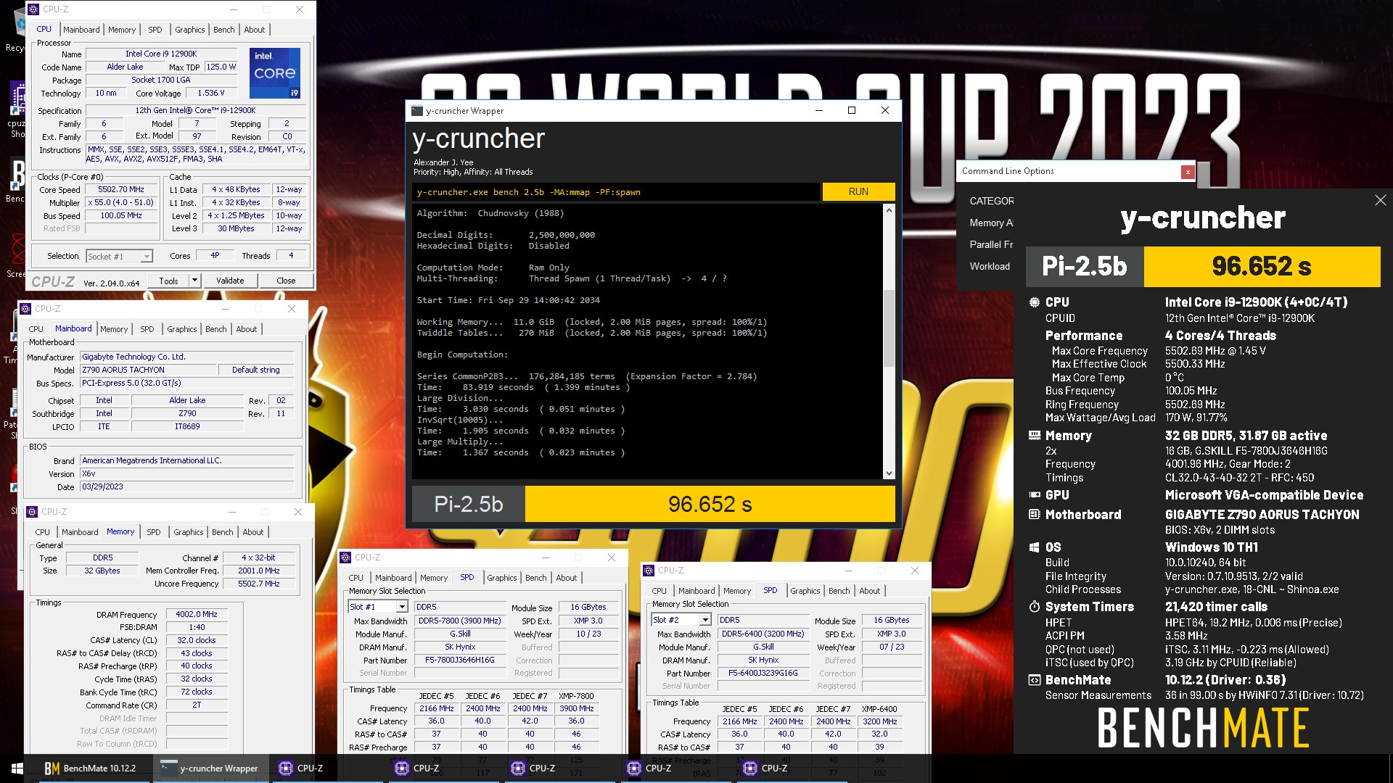The image size is (1393, 783).
Task: Click the Max Wattage/Avg Load value 170 W, 91.77%
Action: coord(1196,418)
